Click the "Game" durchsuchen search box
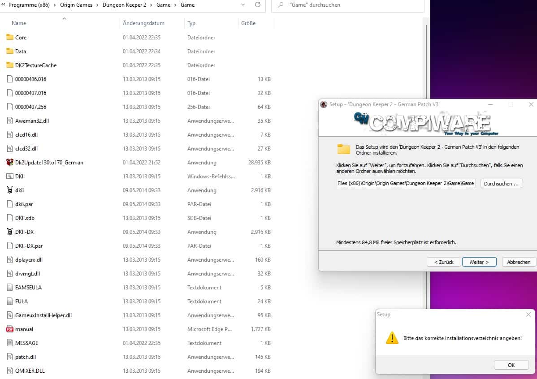The image size is (537, 379). [347, 5]
